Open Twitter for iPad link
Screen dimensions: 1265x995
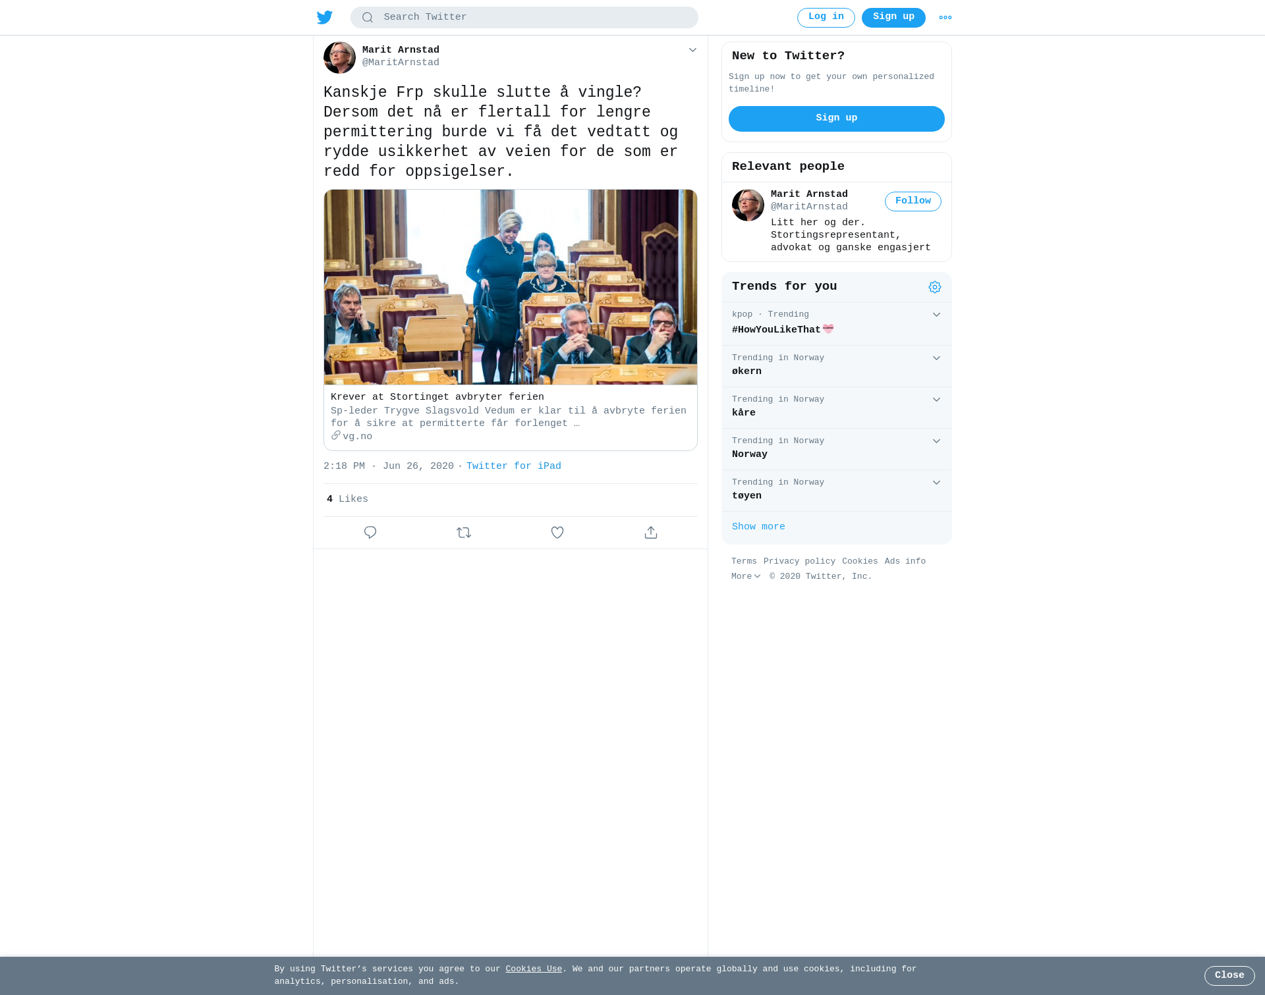tap(514, 466)
